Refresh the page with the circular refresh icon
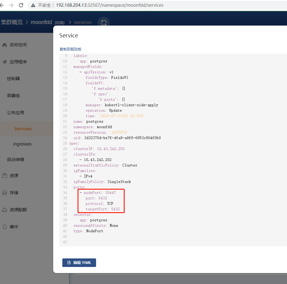The width and height of the screenshot is (287, 284). [104, 22]
